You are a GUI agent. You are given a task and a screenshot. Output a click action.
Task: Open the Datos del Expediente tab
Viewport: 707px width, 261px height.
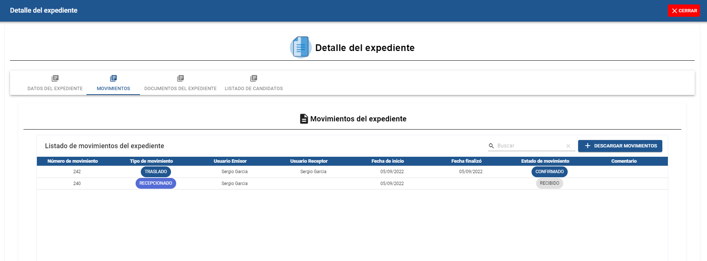(55, 88)
